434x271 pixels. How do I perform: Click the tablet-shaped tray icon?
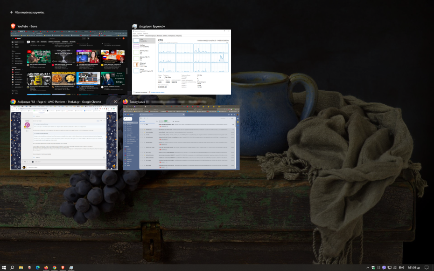click(x=378, y=267)
